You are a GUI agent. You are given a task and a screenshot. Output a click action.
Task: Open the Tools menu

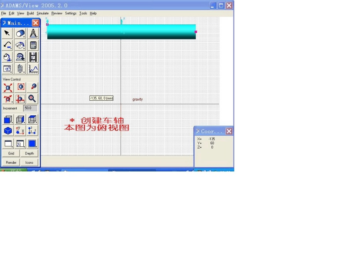tap(83, 13)
